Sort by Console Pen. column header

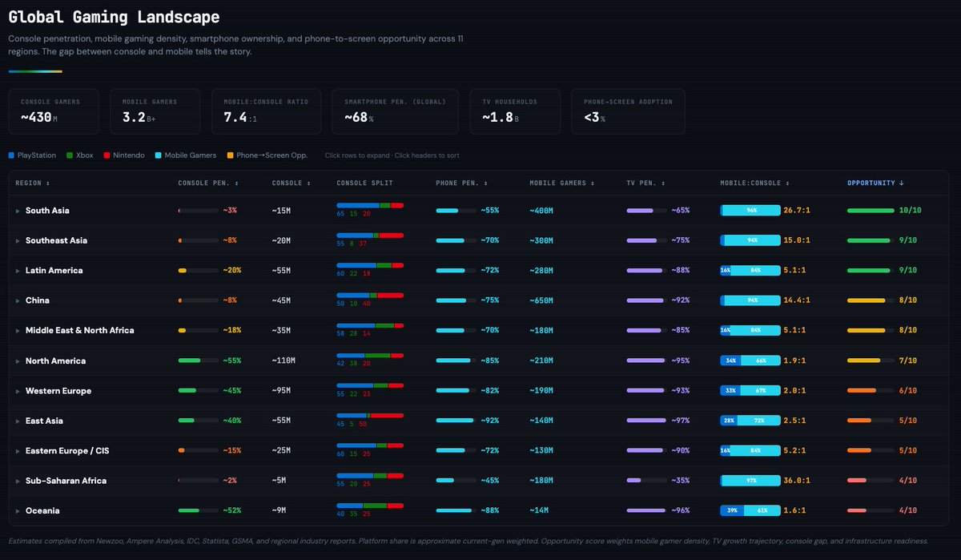pyautogui.click(x=207, y=183)
